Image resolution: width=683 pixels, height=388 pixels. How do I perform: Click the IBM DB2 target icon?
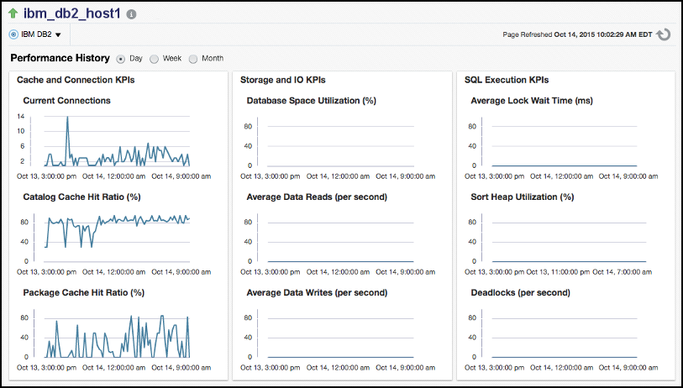click(x=13, y=34)
